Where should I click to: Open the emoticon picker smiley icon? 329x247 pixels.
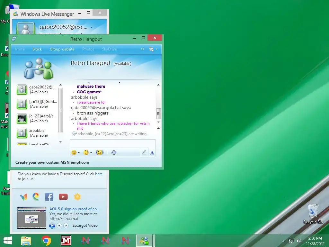(x=74, y=152)
